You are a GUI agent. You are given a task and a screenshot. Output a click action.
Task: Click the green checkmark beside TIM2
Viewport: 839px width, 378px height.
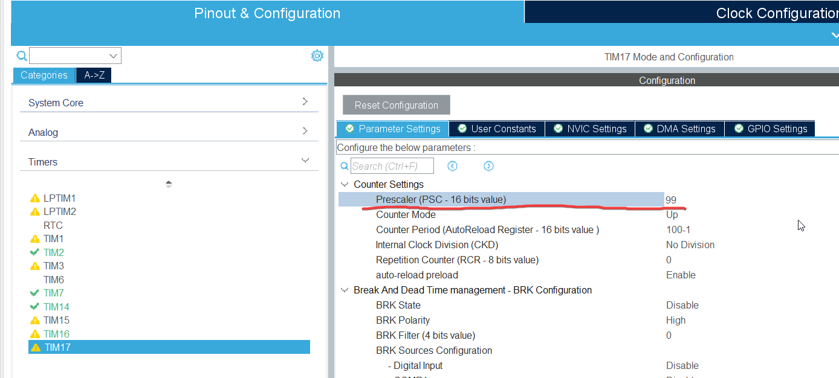point(34,252)
